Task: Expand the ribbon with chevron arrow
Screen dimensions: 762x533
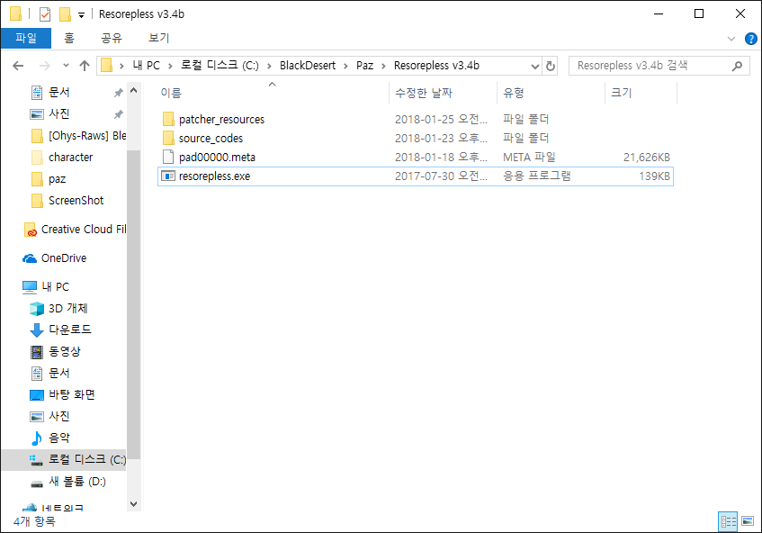Action: pyautogui.click(x=731, y=39)
